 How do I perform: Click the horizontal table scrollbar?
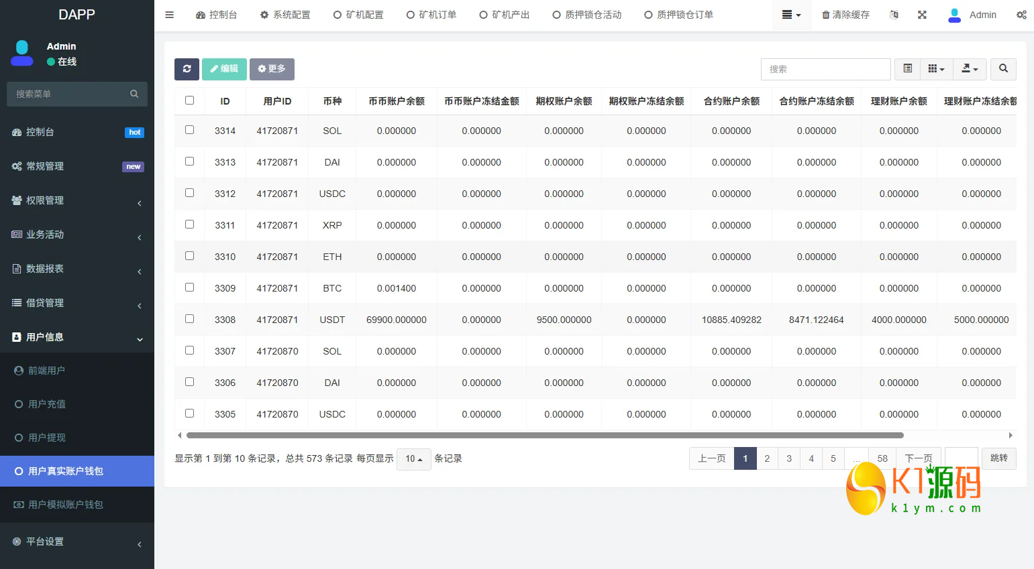click(x=545, y=435)
